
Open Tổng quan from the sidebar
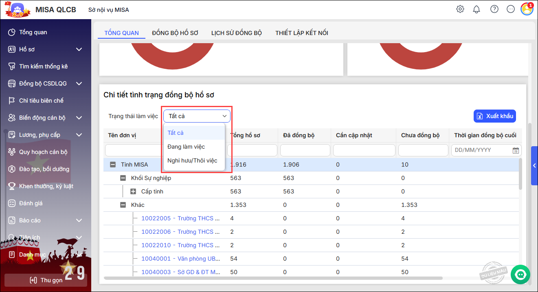click(x=33, y=32)
